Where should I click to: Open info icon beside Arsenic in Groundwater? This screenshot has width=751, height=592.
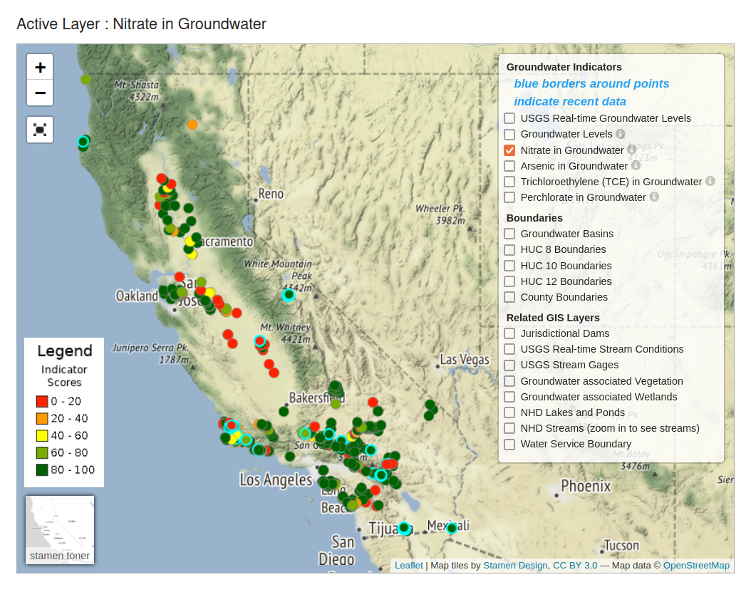click(x=636, y=165)
